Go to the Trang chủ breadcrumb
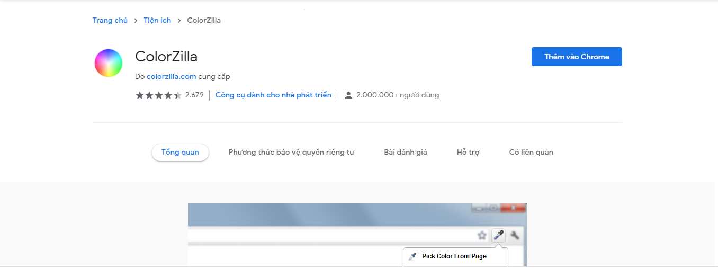The height and width of the screenshot is (268, 718). [110, 20]
